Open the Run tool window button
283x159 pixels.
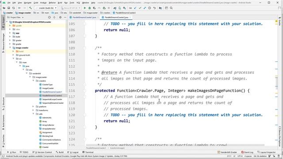tap(12, 152)
